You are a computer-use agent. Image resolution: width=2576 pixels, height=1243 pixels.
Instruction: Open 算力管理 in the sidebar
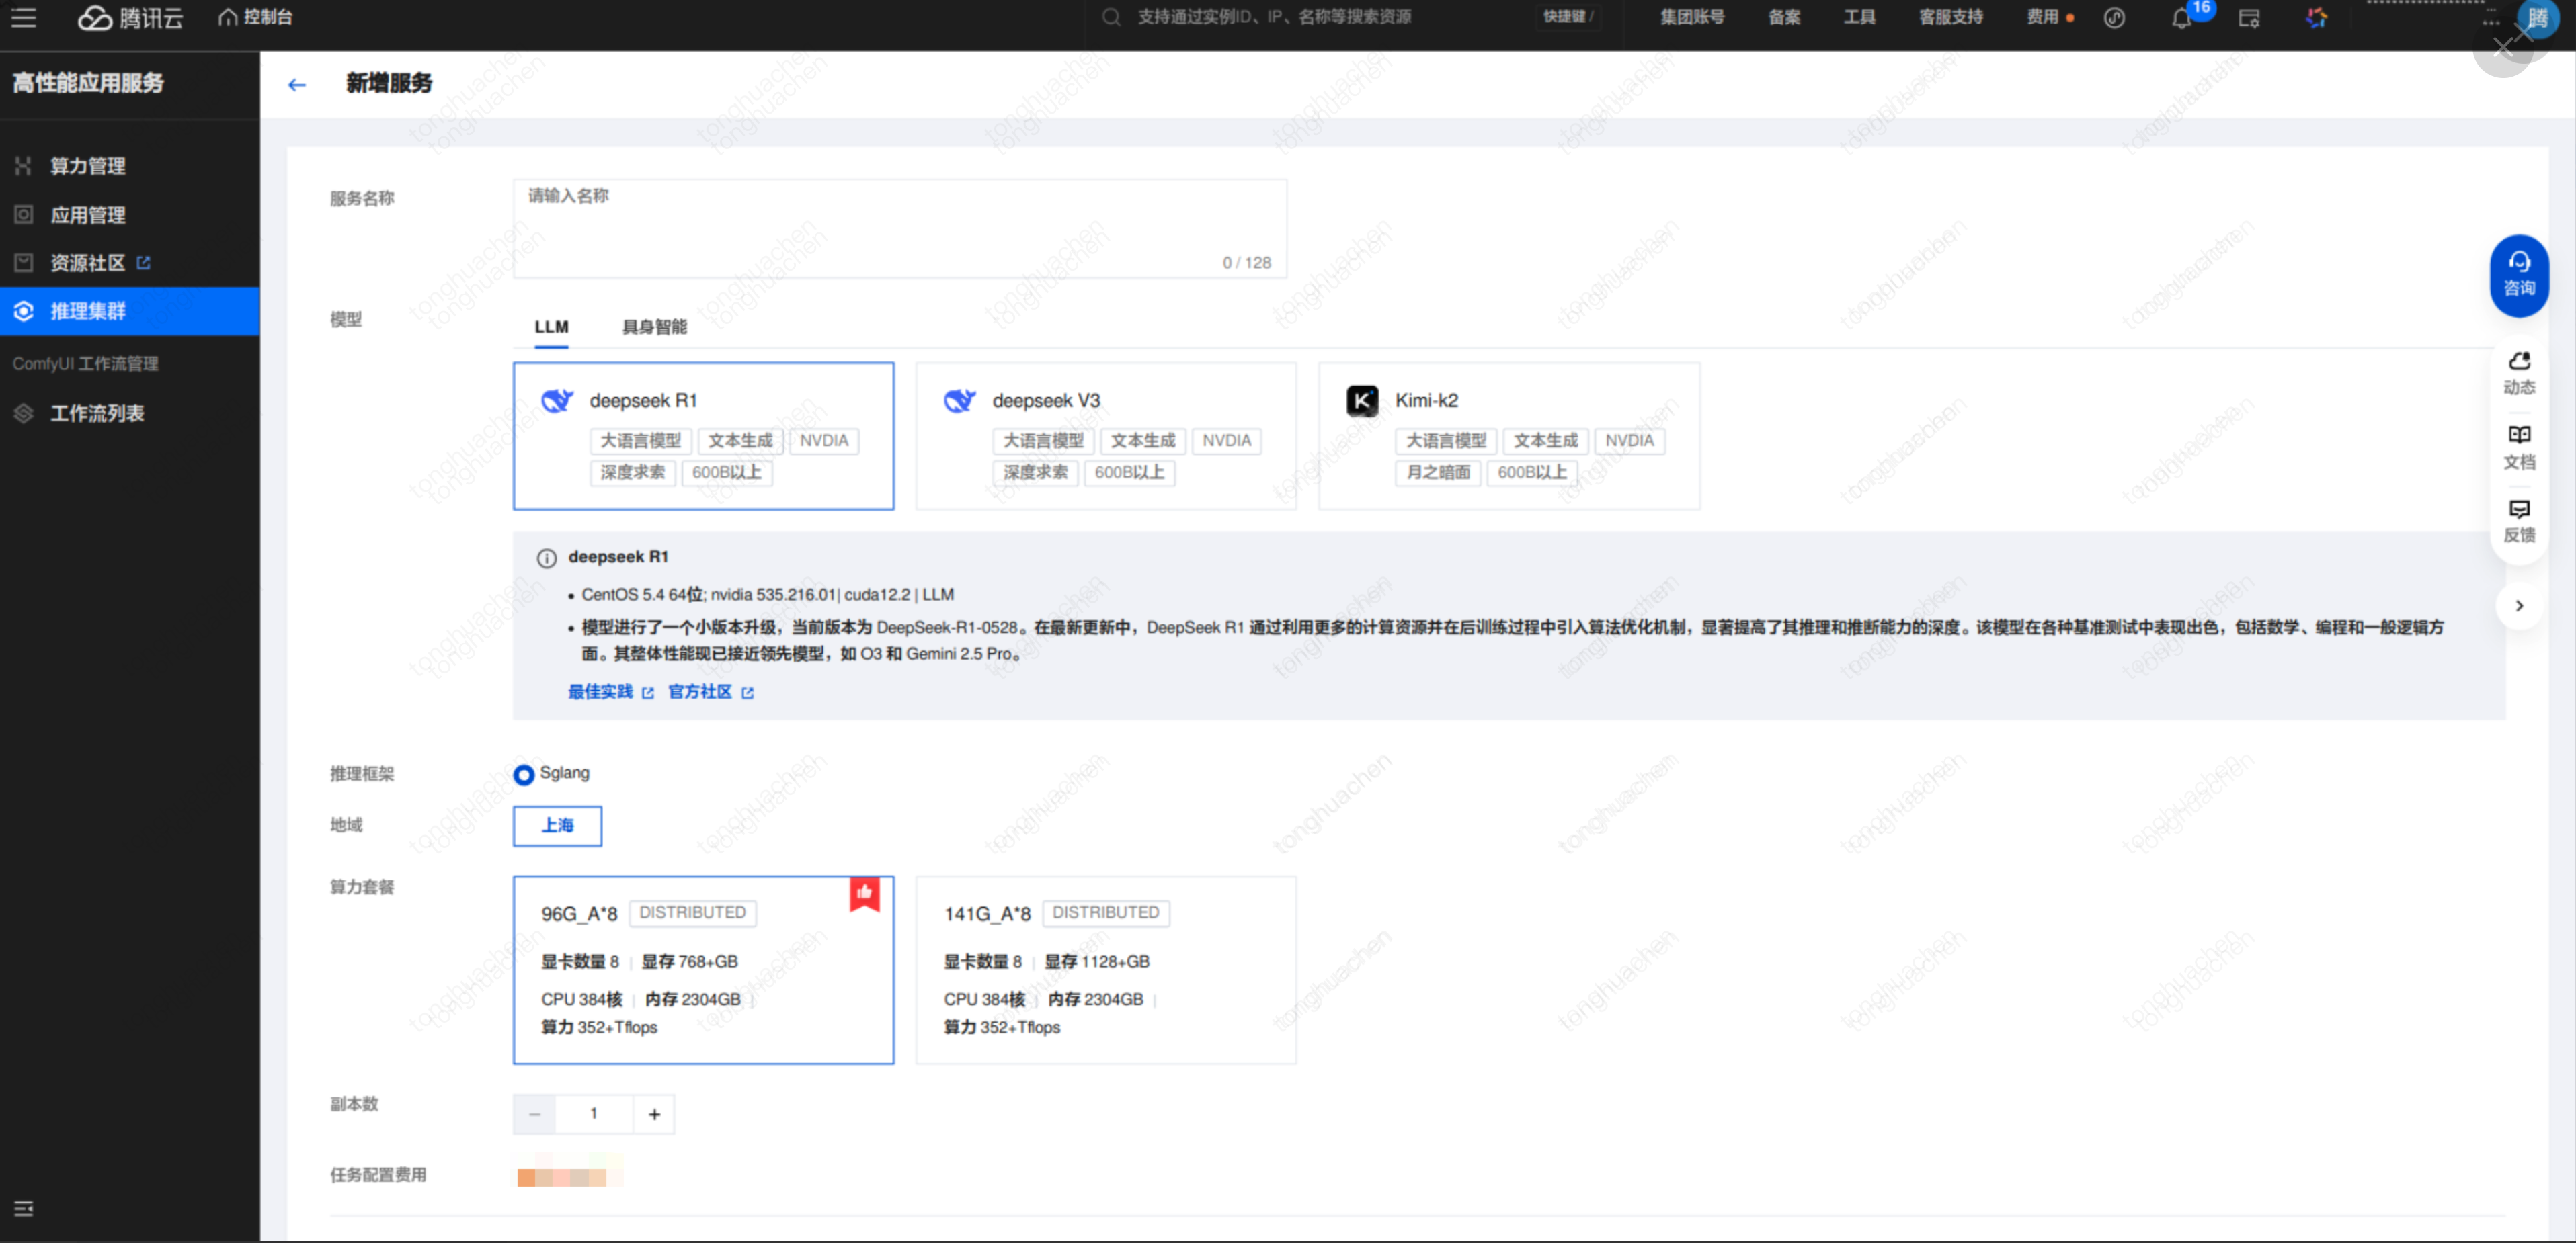[x=88, y=166]
